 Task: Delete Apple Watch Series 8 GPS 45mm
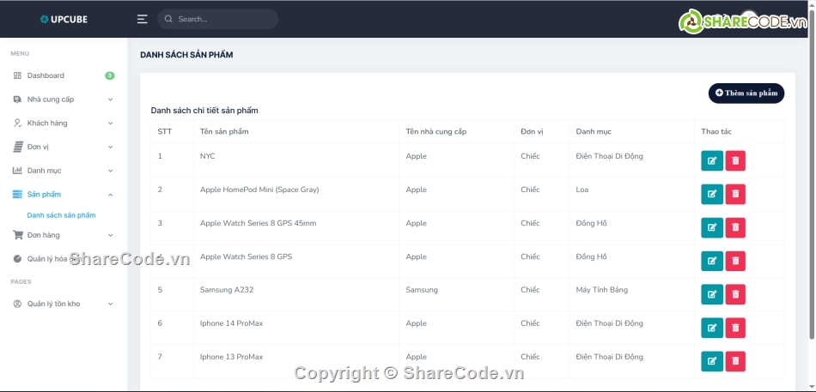click(x=735, y=227)
